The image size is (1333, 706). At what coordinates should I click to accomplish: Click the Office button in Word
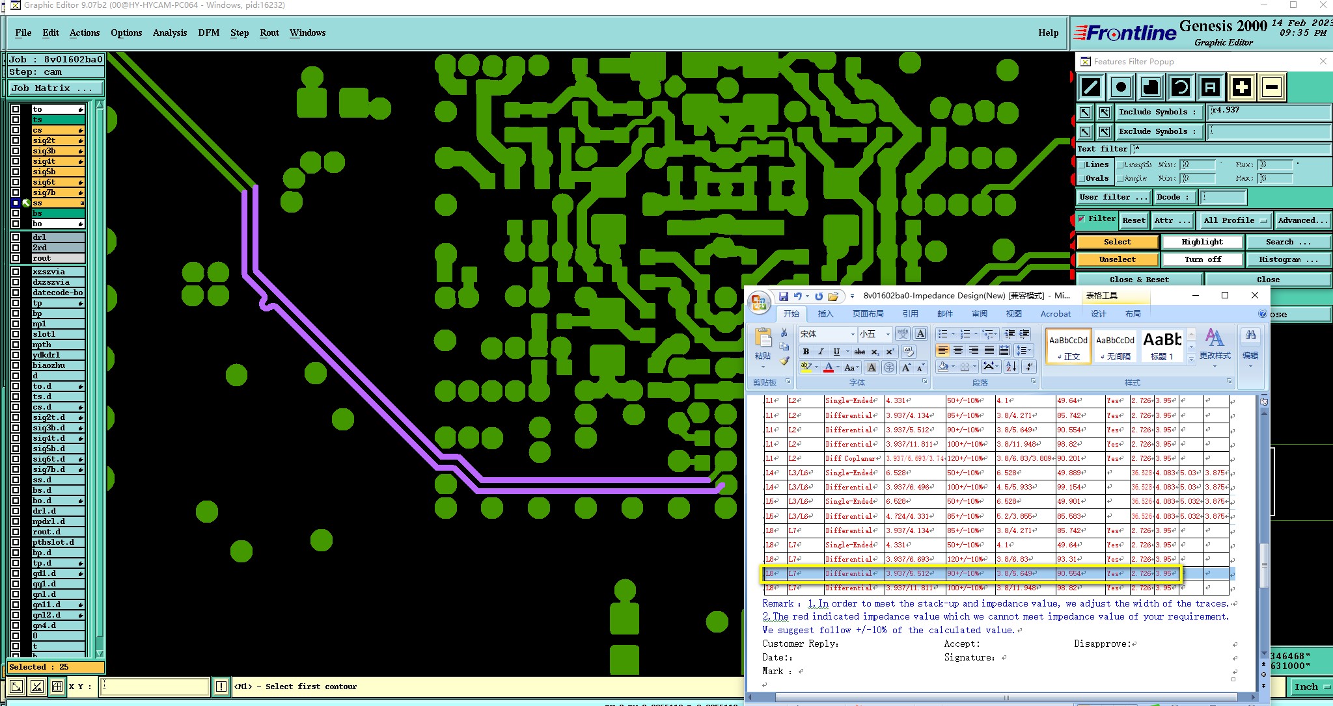(759, 302)
